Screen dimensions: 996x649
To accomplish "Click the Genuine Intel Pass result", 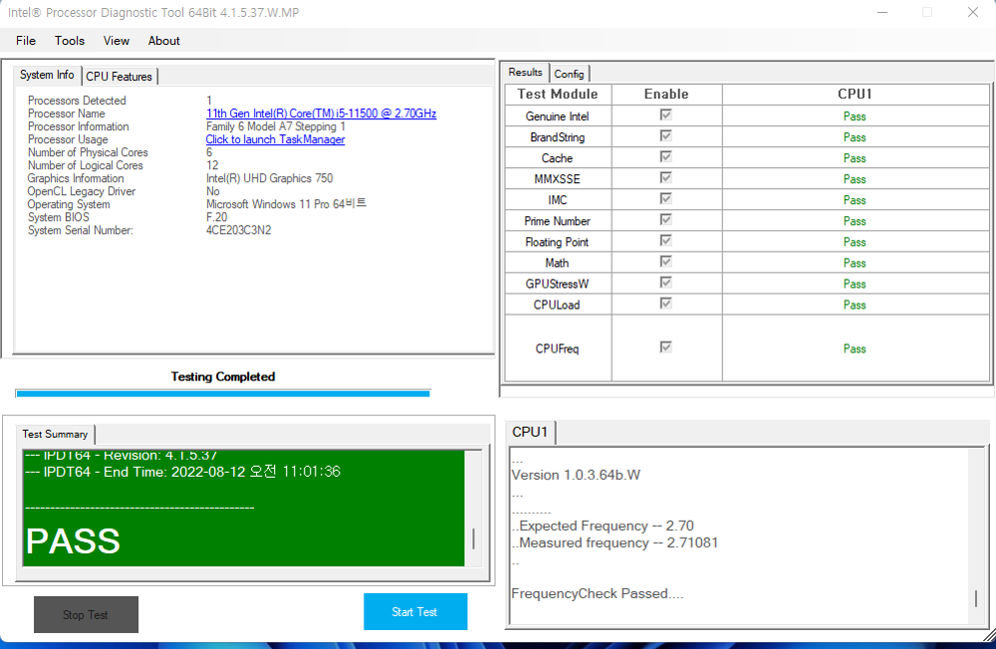I will [855, 116].
